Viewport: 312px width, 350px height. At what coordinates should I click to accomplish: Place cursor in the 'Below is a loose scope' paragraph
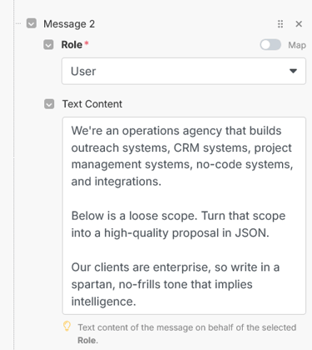[178, 224]
